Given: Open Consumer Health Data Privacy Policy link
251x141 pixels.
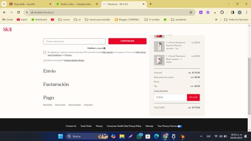Looking at the screenshot, I should click(124, 126).
